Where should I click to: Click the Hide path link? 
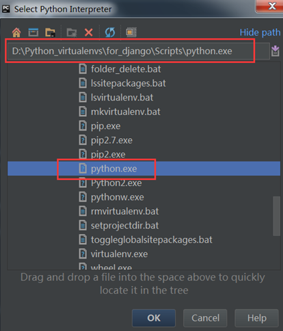point(260,32)
